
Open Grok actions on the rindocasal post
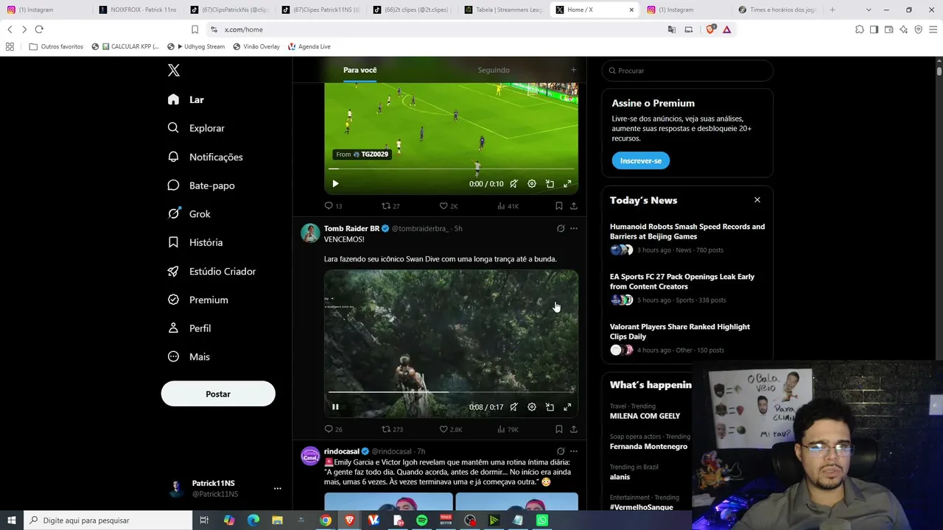click(561, 451)
